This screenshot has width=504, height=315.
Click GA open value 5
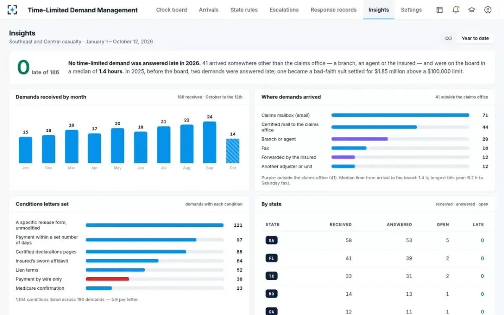click(x=447, y=240)
